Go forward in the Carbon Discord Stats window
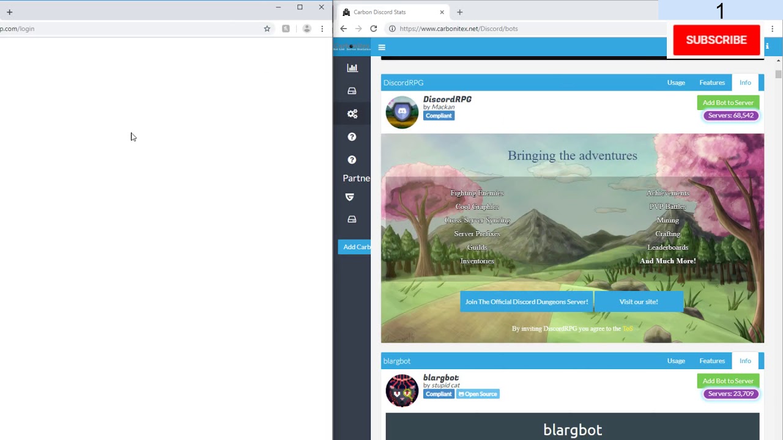 (x=358, y=29)
